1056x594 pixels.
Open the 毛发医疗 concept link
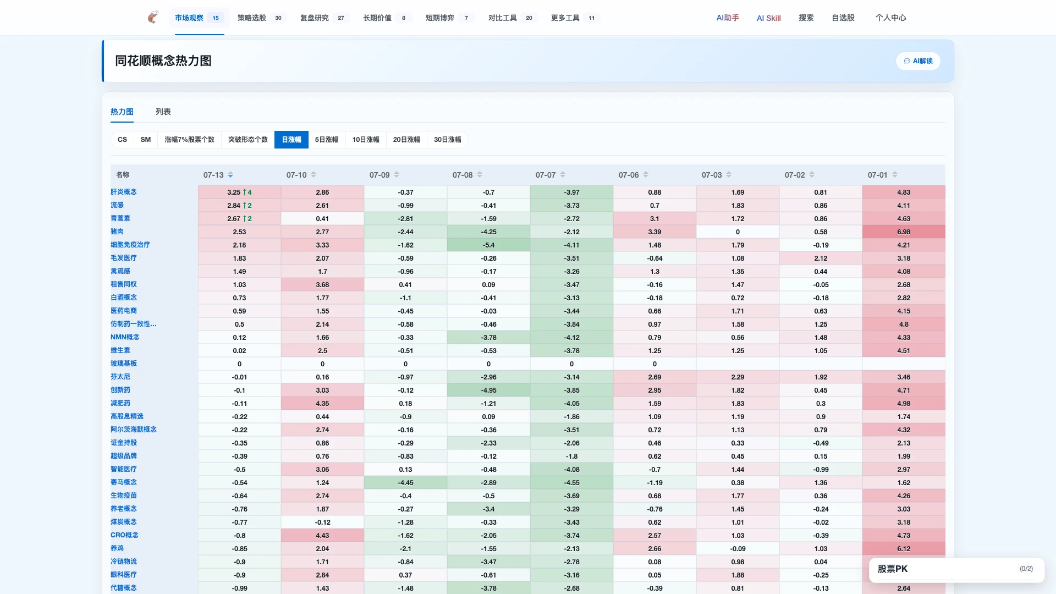click(124, 258)
